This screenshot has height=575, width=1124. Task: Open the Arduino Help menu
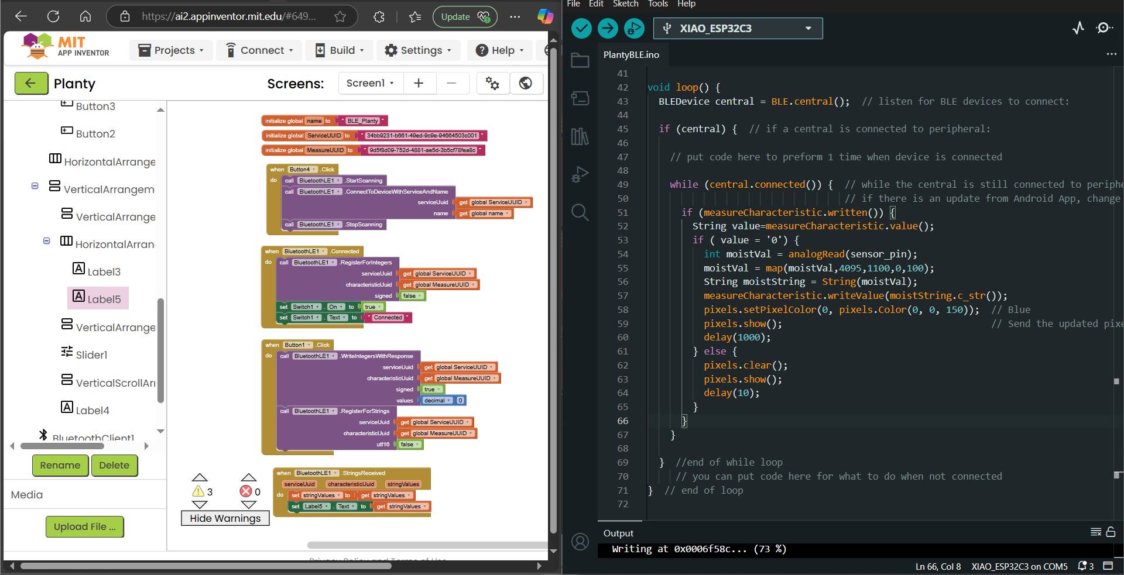[686, 4]
